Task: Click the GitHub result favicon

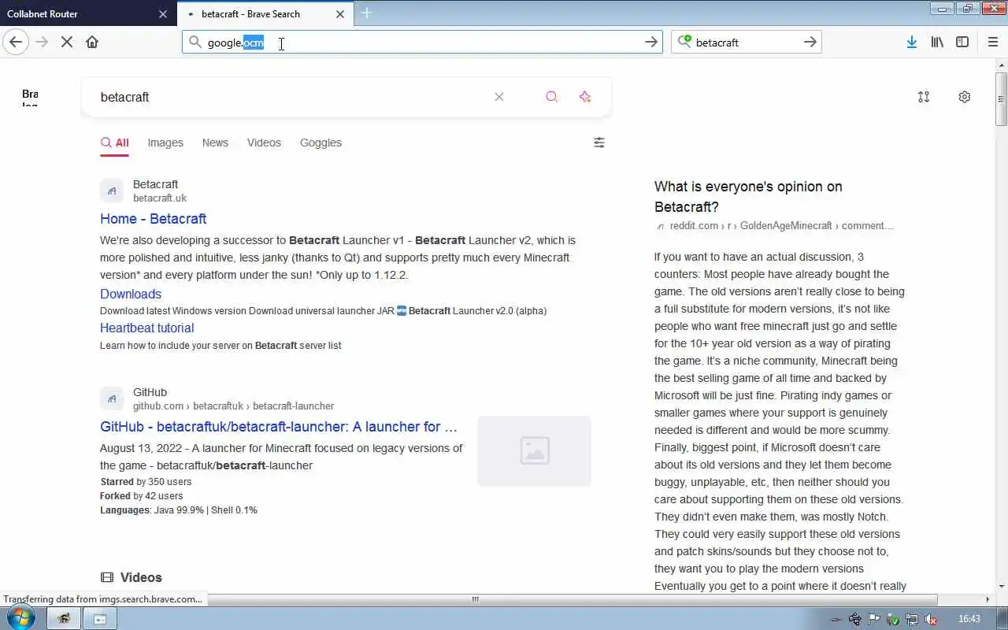Action: pyautogui.click(x=112, y=398)
